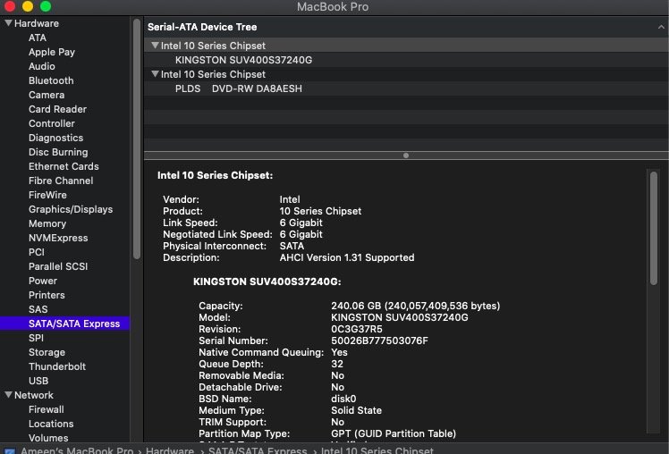The image size is (669, 454).
Task: Open Volumes under Network
Action: [x=48, y=438]
